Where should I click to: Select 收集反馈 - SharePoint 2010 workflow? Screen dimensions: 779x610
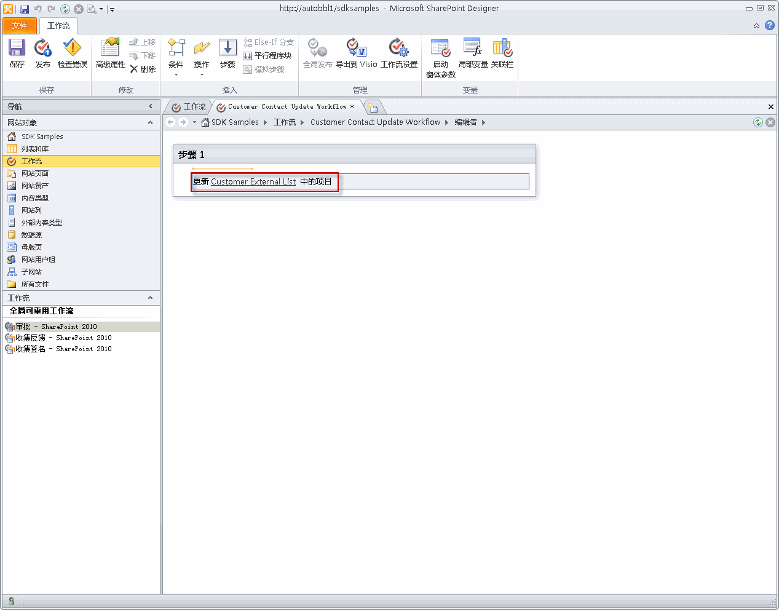81,338
